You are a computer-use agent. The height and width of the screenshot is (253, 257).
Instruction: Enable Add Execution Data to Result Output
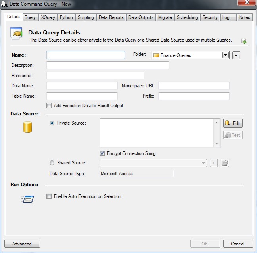pos(49,106)
